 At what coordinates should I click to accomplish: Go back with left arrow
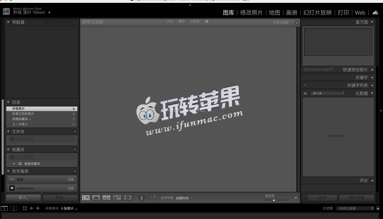pos(31,208)
